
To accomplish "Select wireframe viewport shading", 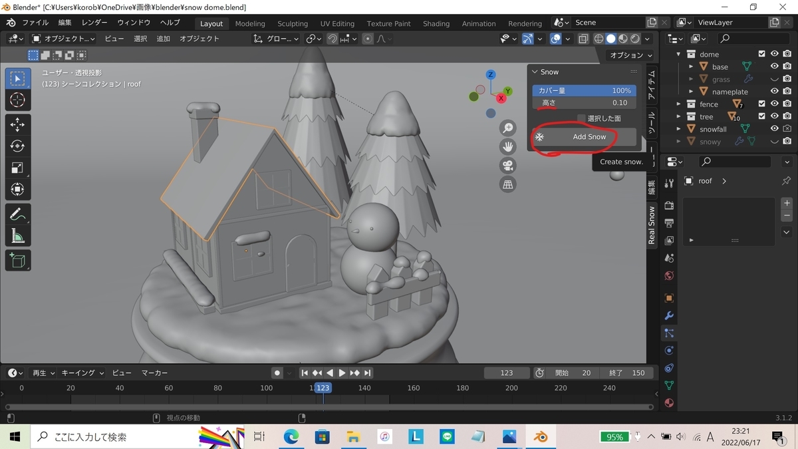I will coord(598,39).
